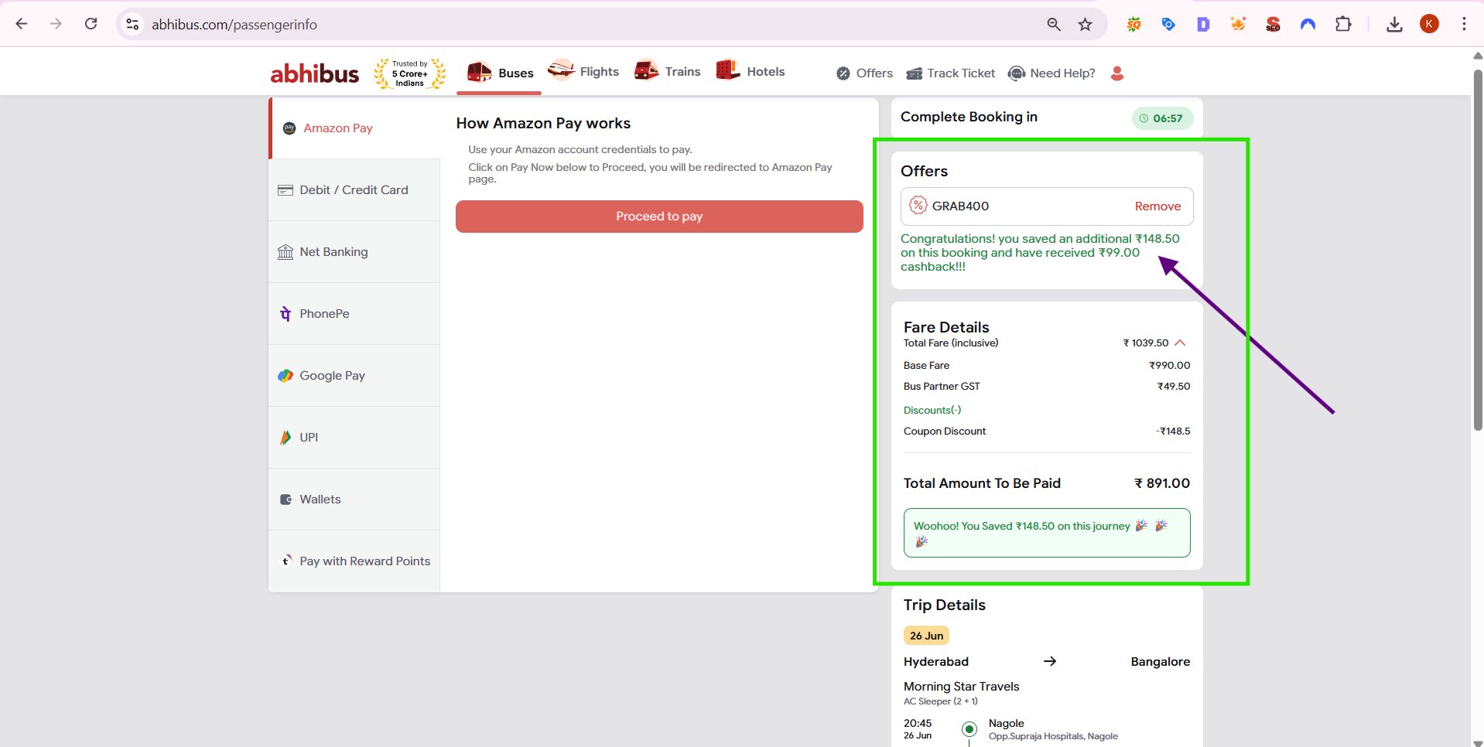The height and width of the screenshot is (747, 1484).
Task: Open browser downloads icon
Action: coord(1394,24)
